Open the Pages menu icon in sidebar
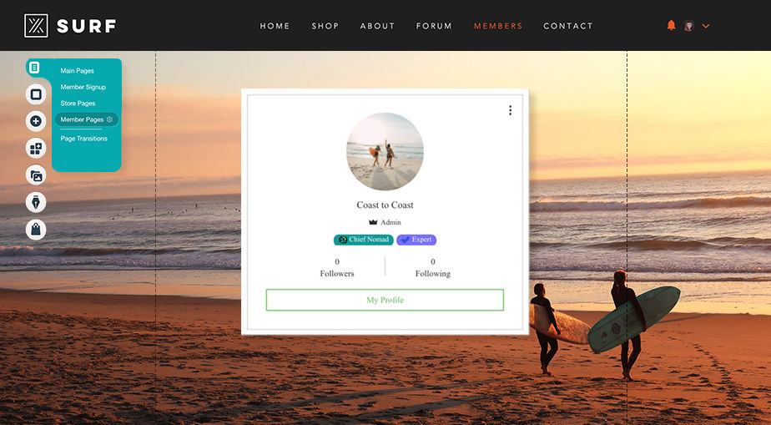The width and height of the screenshot is (771, 425). pos(34,68)
